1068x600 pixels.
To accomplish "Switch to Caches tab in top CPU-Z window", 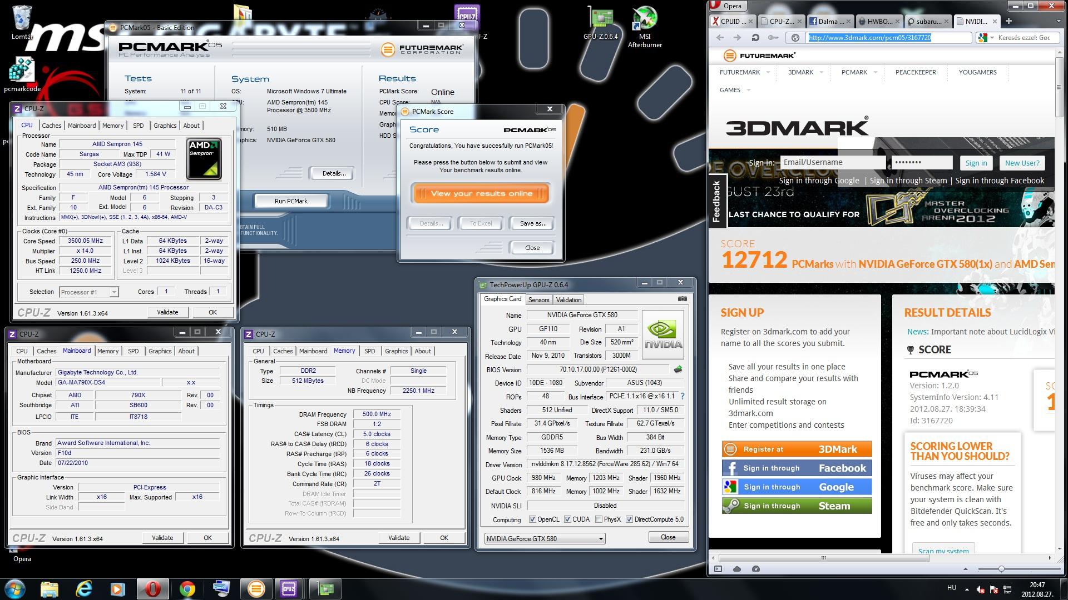I will (51, 126).
